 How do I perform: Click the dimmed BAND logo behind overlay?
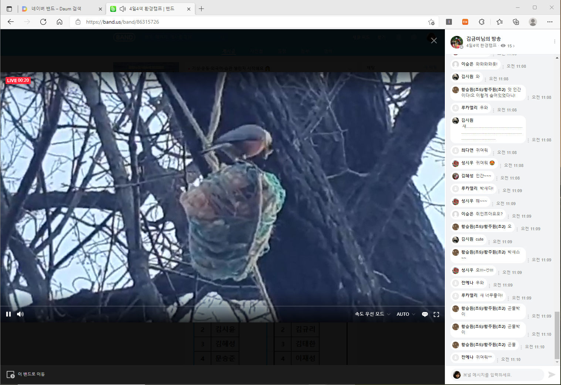pos(125,37)
